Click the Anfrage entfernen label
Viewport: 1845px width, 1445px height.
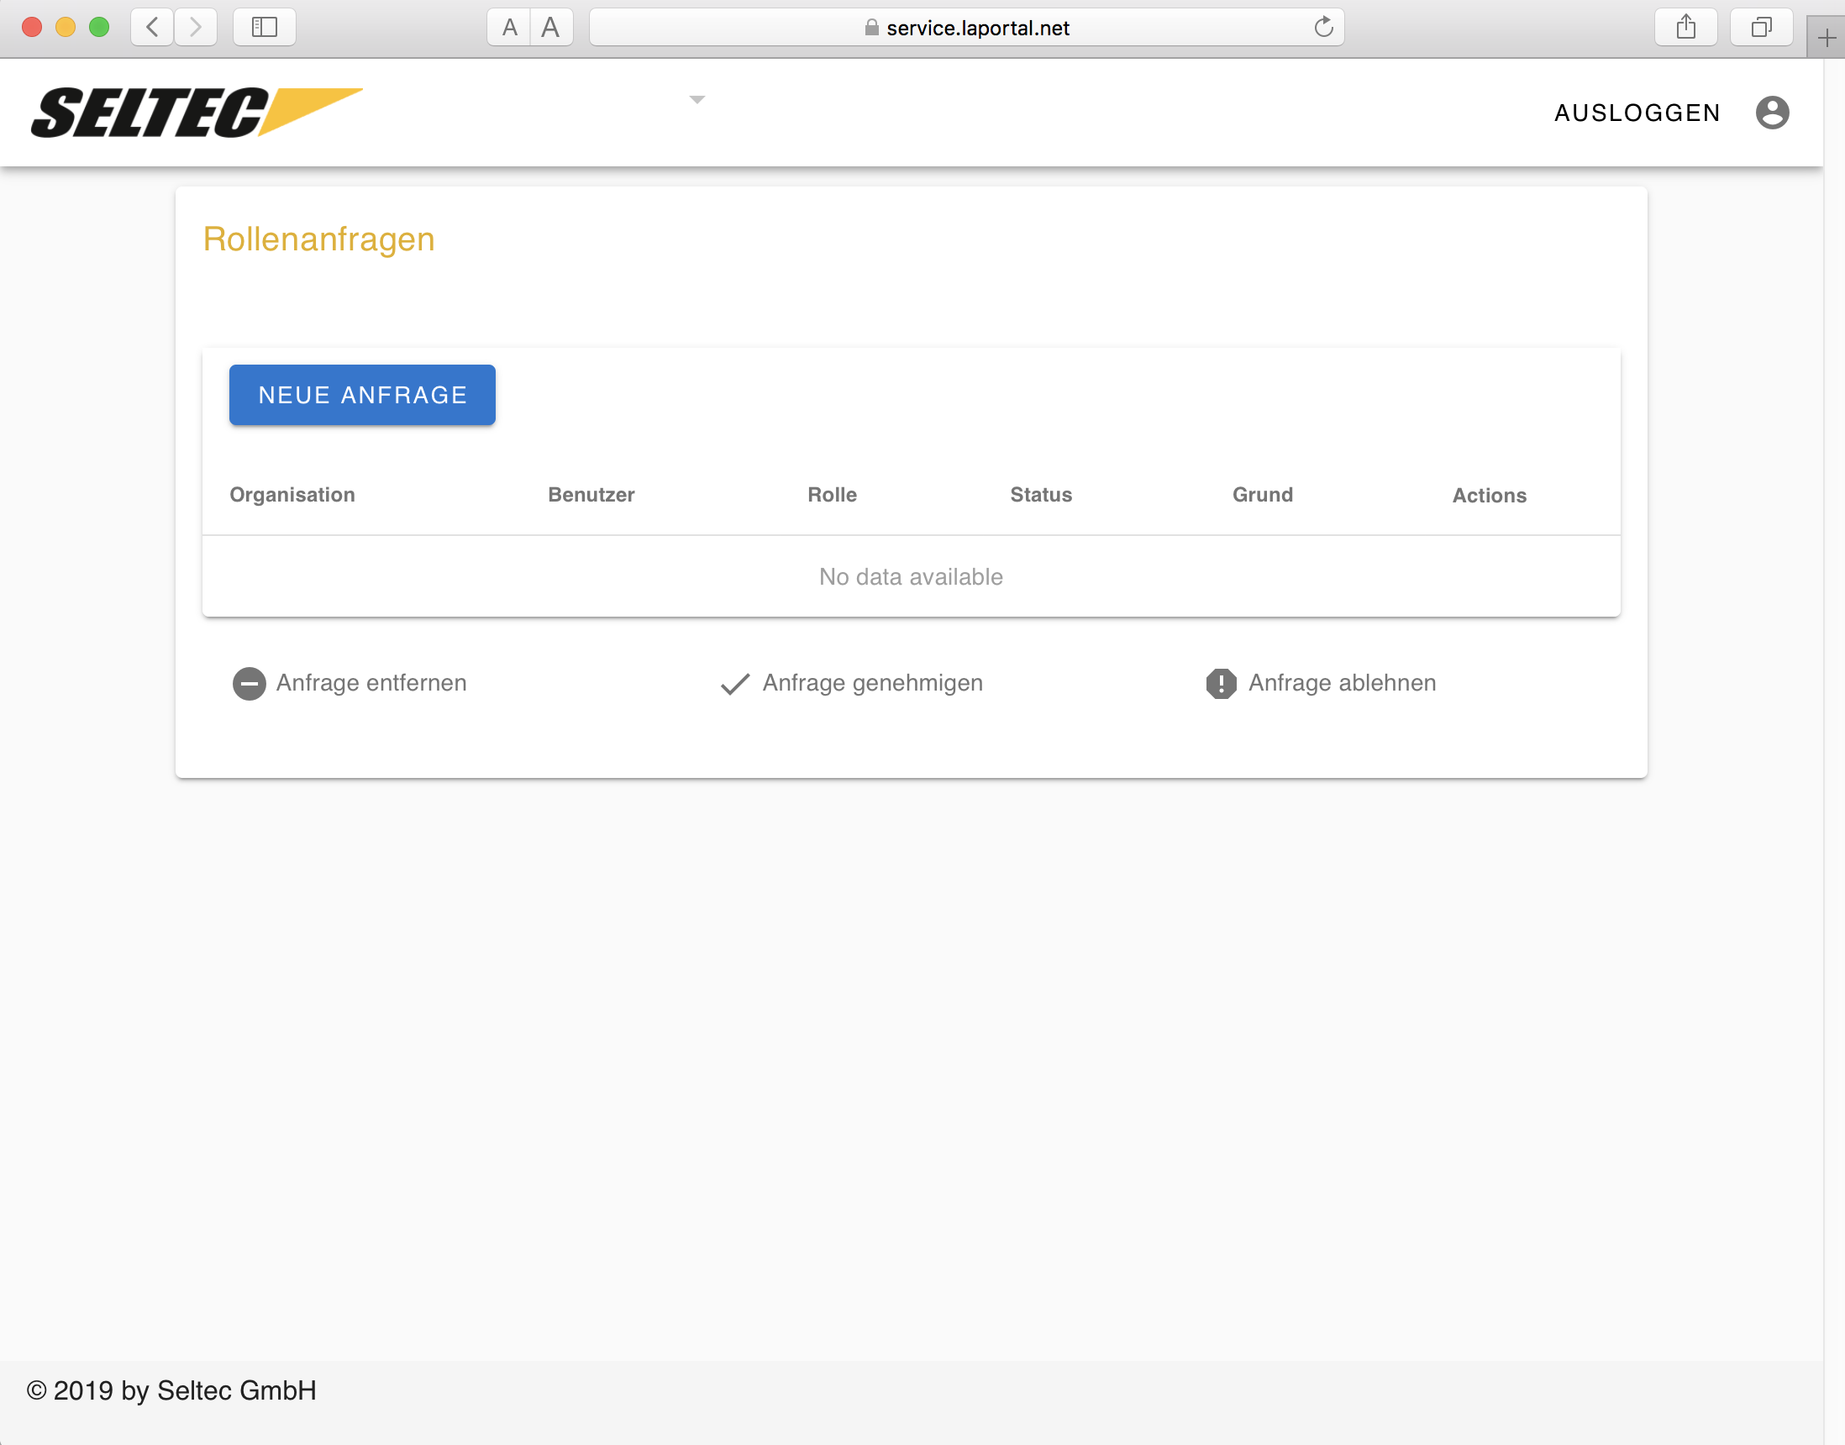(x=371, y=683)
